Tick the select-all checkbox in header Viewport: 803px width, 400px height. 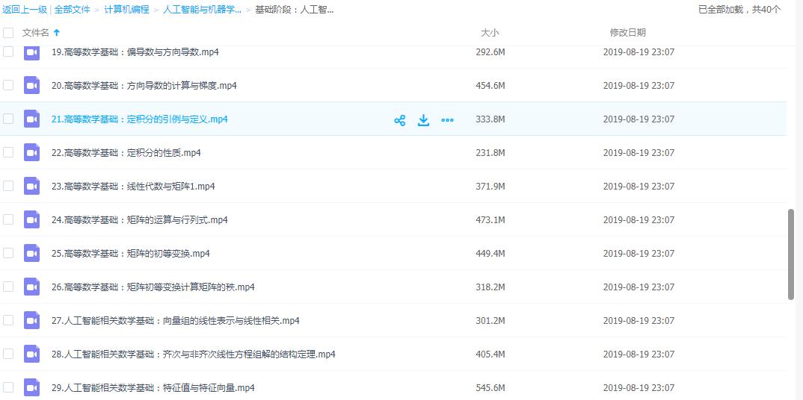[x=8, y=33]
